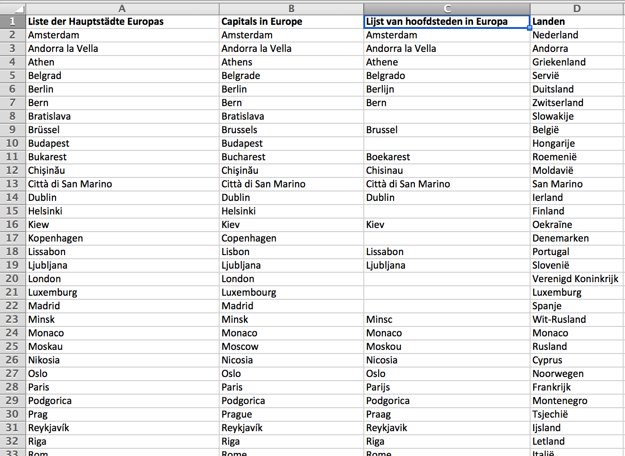
Task: Click the fill handle on cell C1
Action: [529, 28]
